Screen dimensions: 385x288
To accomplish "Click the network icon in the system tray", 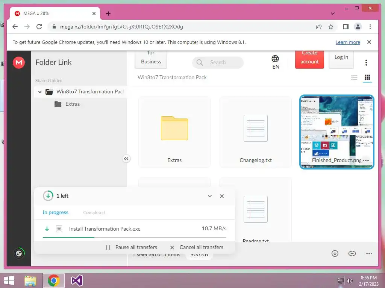I will pyautogui.click(x=341, y=281).
